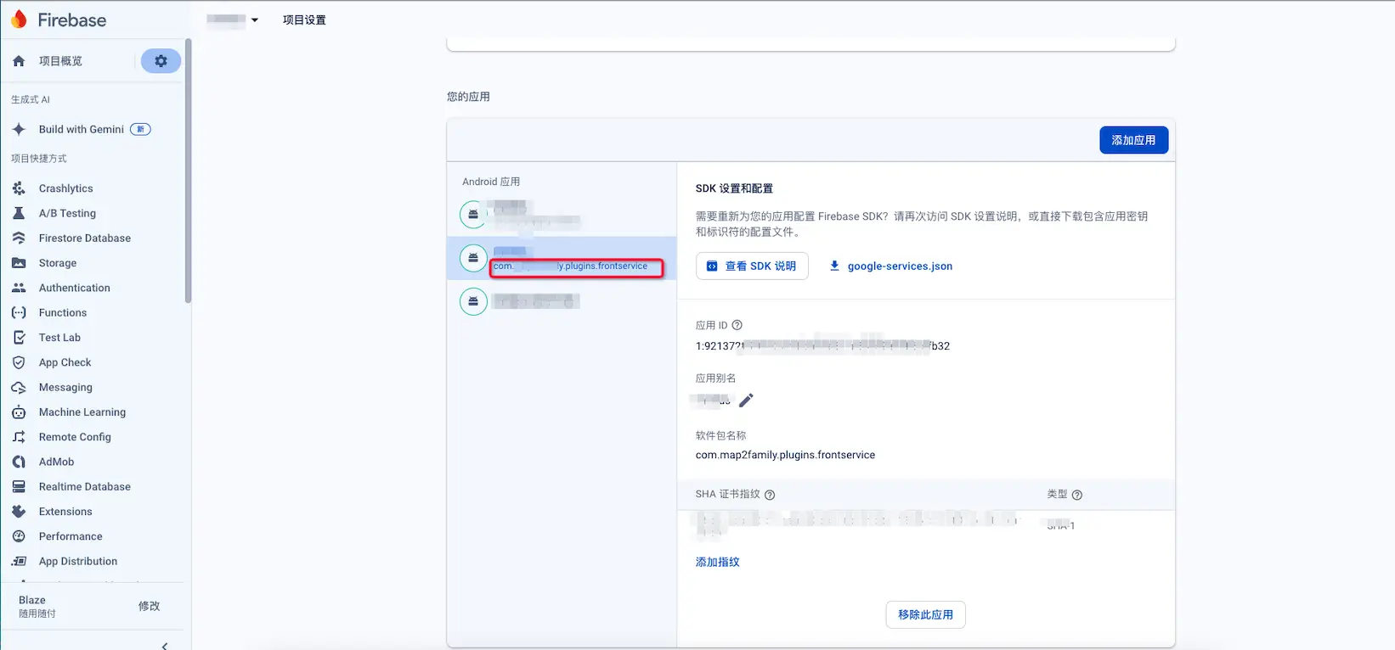Click third Android app icon in list

[x=473, y=301]
